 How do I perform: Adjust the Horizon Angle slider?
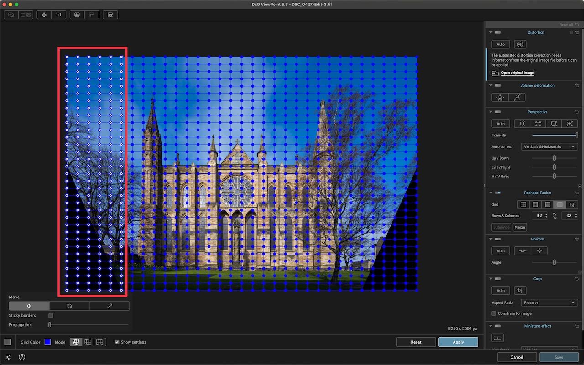click(554, 262)
